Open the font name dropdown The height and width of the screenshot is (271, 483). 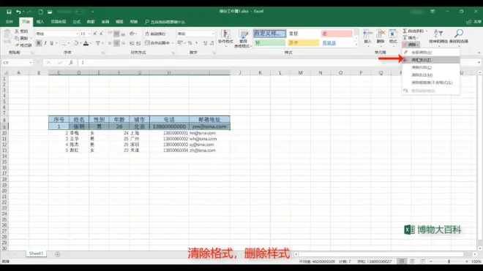(78, 34)
